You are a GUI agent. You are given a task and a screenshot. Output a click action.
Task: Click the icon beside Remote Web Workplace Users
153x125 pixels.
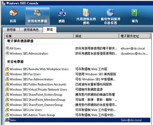pyautogui.click(x=7, y=69)
